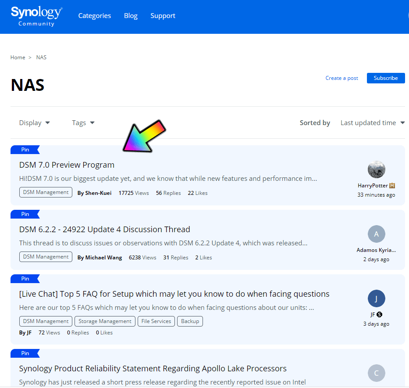
Task: Expand the Tags filter dropdown
Action: click(x=83, y=123)
